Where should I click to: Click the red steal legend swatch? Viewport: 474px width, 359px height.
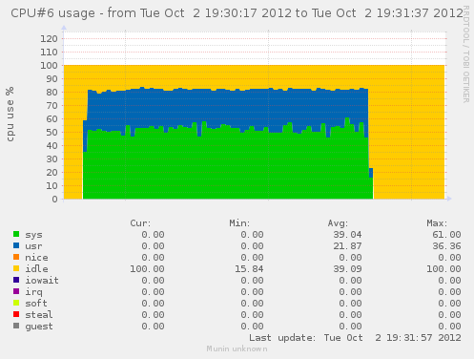(x=16, y=314)
